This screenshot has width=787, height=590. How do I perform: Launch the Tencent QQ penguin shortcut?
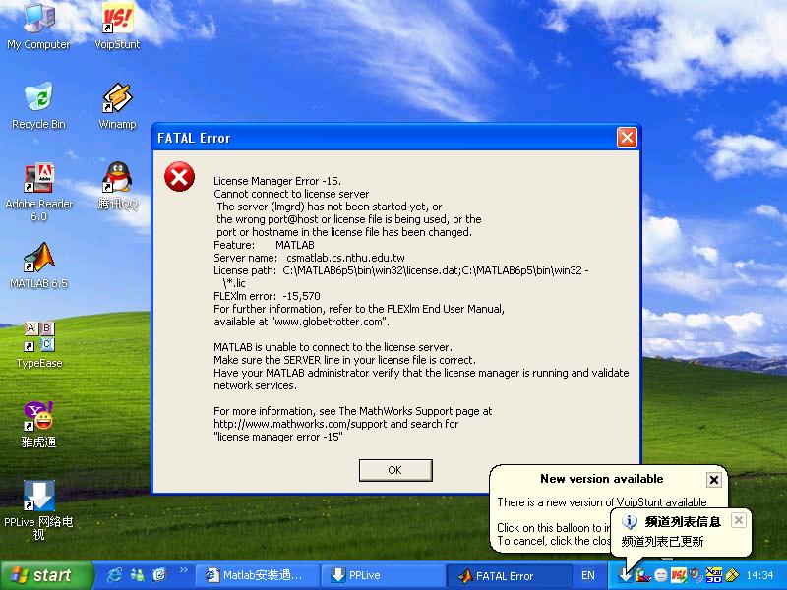117,185
